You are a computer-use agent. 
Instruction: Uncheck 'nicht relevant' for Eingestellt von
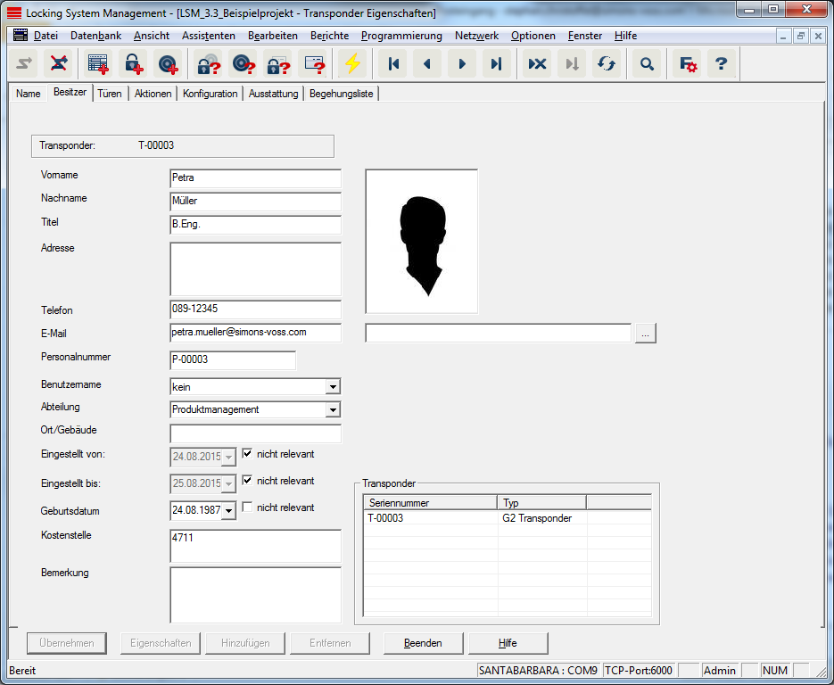[247, 454]
